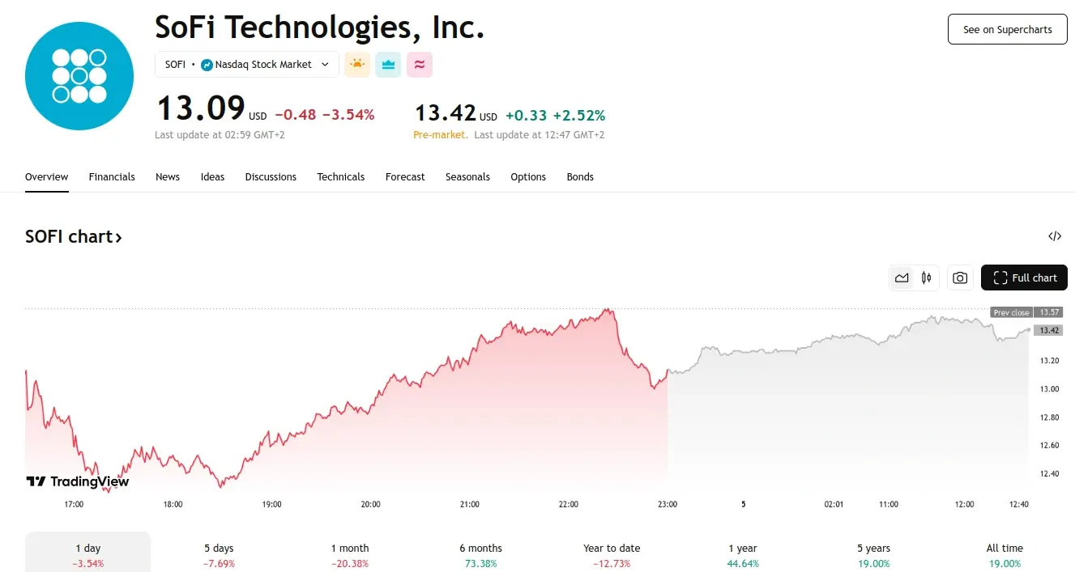Open the Options tab
1075x572 pixels.
528,176
